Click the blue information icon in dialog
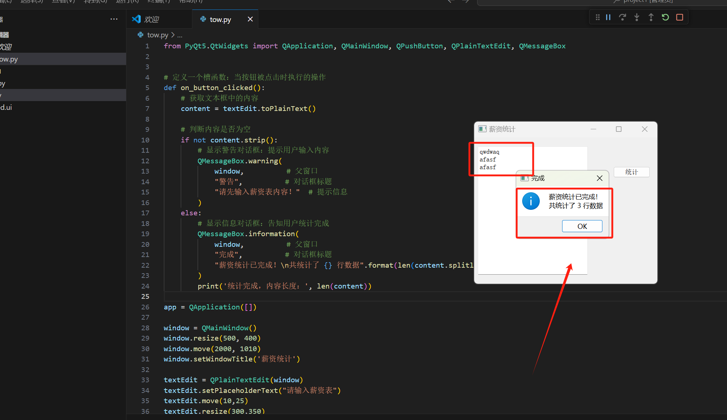 click(531, 201)
